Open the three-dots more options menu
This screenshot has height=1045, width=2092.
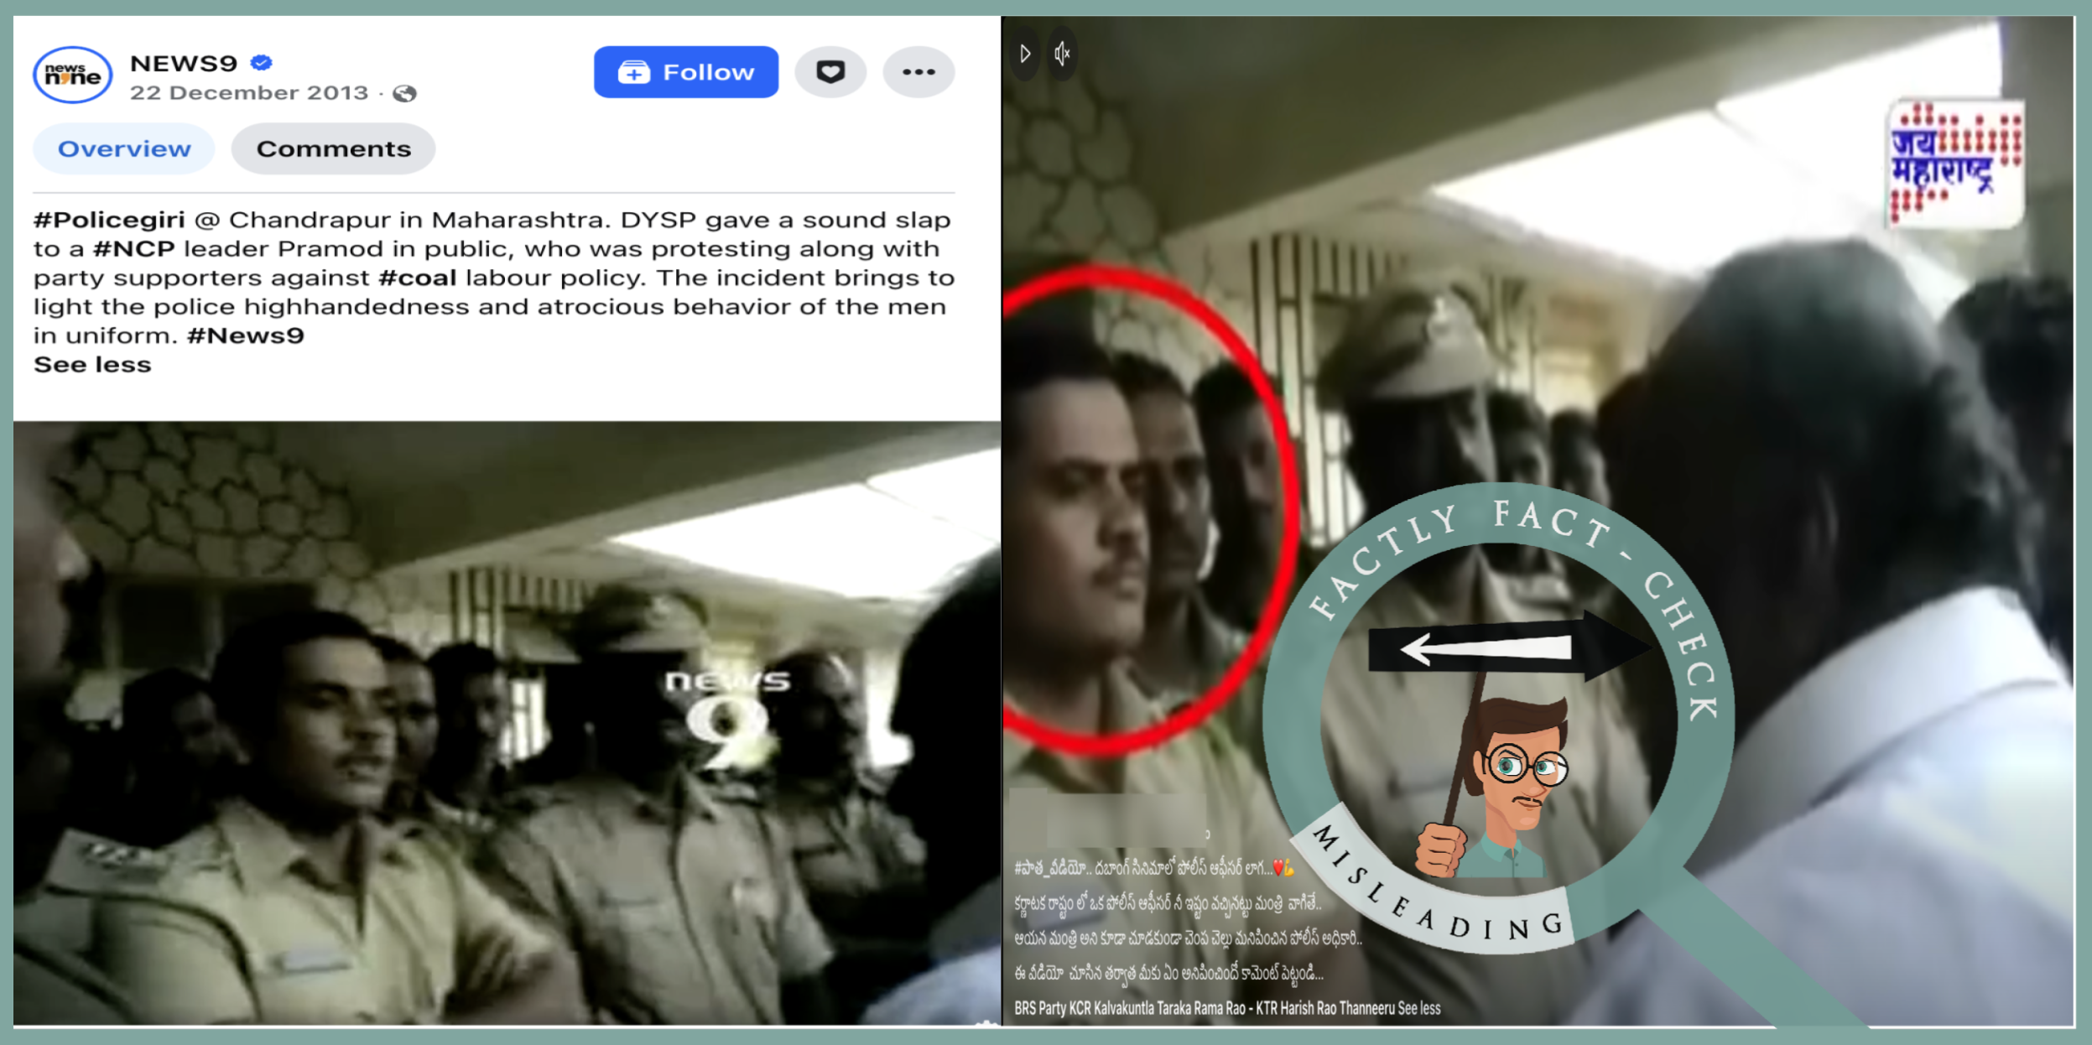[x=919, y=72]
